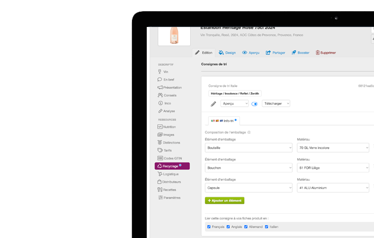Uncheck the Italien checkbox
Viewport: 374px width, 238px height.
point(266,226)
